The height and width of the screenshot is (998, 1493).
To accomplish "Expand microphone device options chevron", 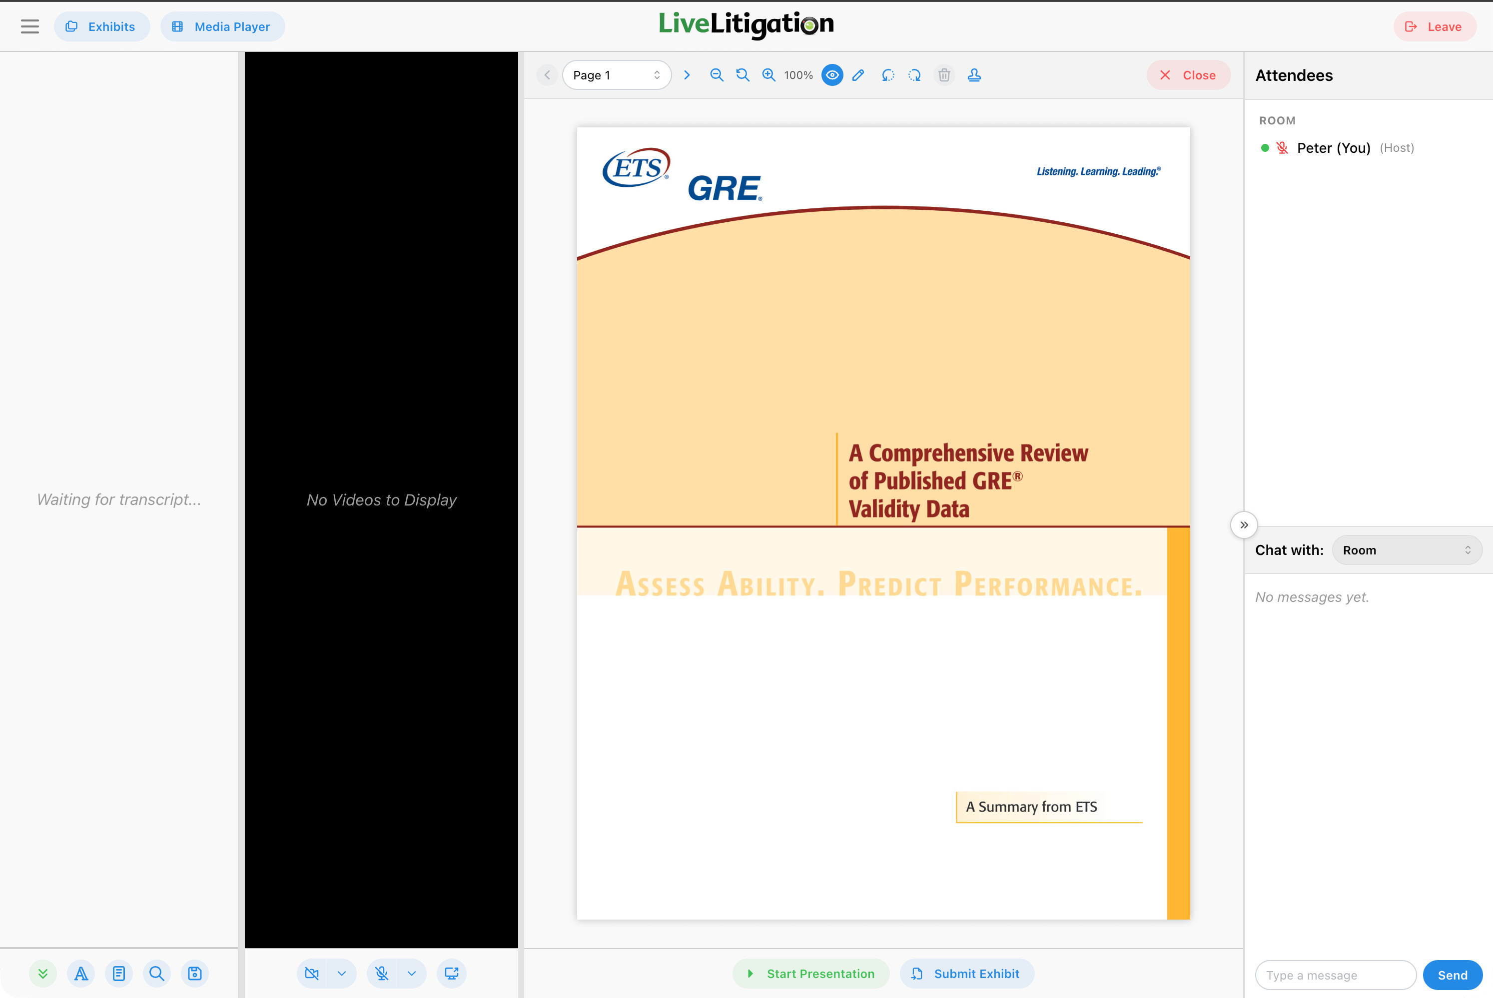I will 412,973.
